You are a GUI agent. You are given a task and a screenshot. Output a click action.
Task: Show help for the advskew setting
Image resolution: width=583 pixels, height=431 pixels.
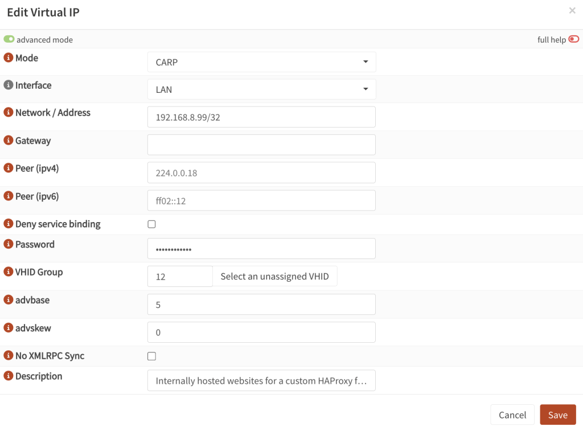click(x=8, y=327)
